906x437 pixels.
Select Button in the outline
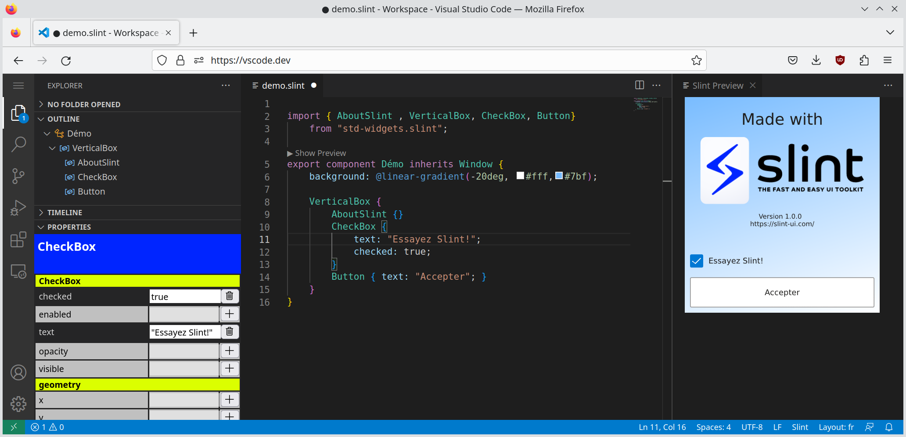point(91,191)
